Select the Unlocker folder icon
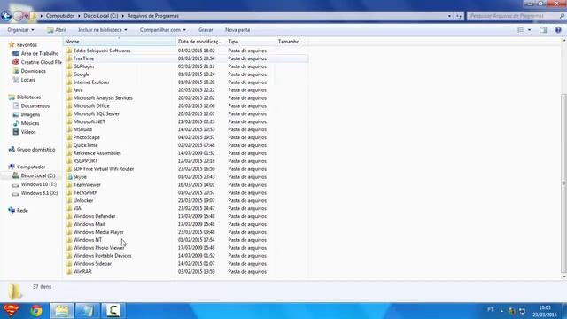This screenshot has height=319, width=567. coord(69,201)
